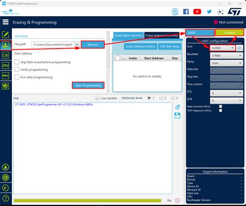Open the Stop bits dropdown
This screenshot has height=206, width=246.
pos(226,78)
